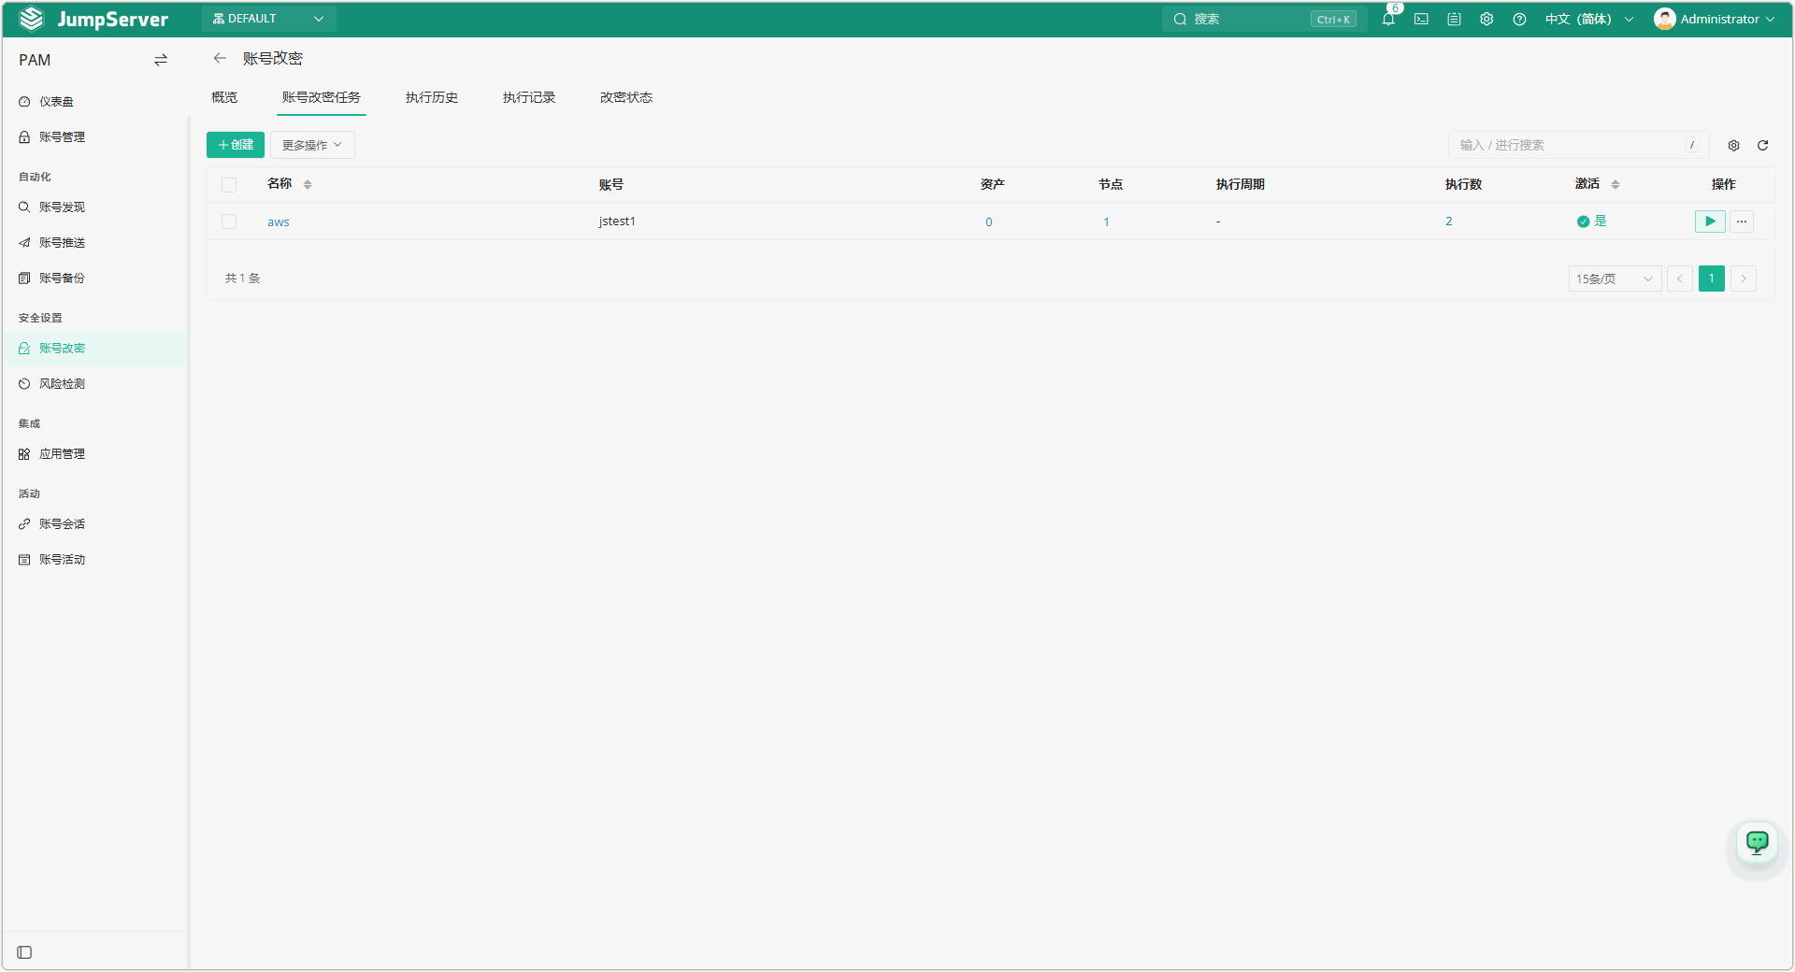Go back with the left arrow

(220, 58)
